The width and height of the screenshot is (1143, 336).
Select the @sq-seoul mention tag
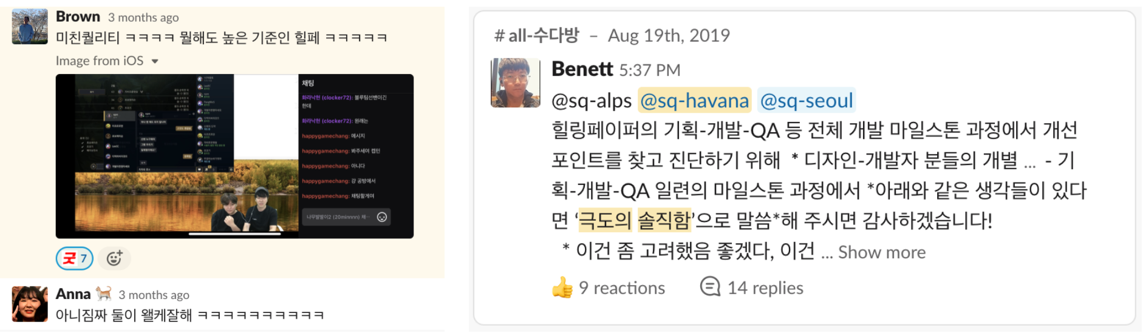click(807, 101)
